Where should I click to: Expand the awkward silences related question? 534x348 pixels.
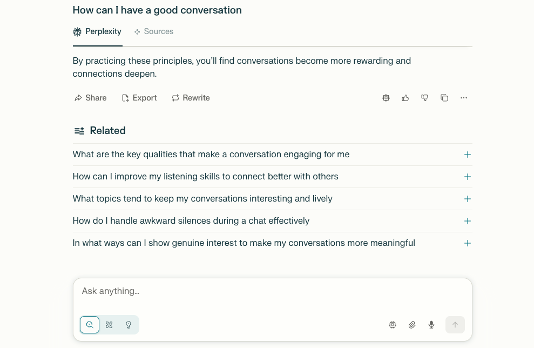pos(468,221)
